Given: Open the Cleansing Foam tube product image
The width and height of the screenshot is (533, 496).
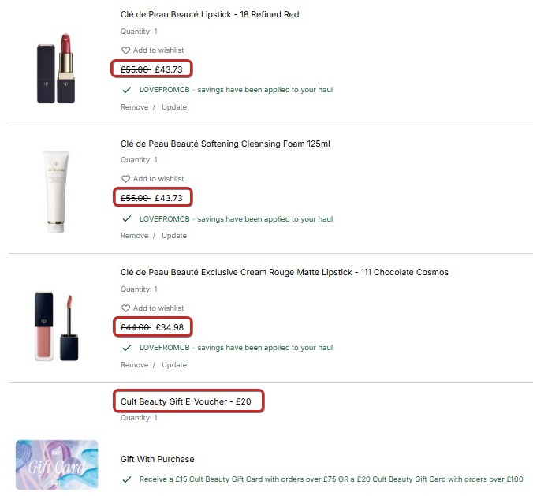Looking at the screenshot, I should [56, 192].
